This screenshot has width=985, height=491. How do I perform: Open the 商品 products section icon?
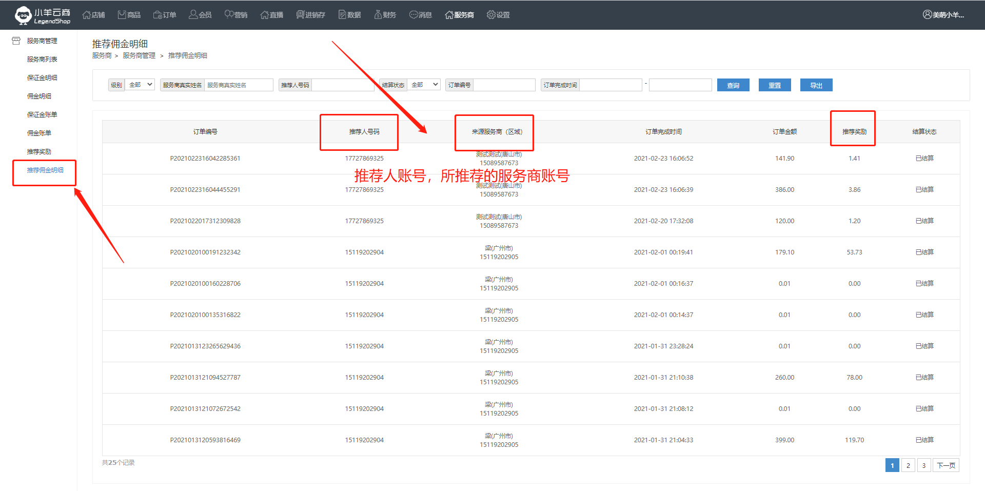click(122, 15)
